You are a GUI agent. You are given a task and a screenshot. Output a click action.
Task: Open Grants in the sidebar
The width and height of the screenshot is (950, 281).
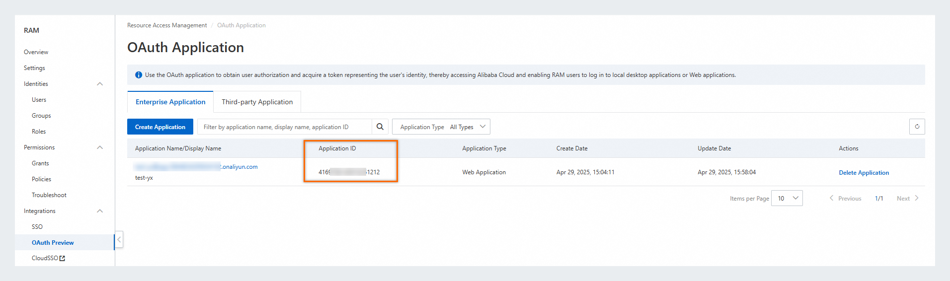coord(40,163)
